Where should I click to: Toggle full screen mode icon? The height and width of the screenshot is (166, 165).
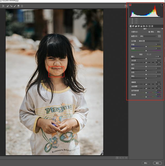pyautogui.click(x=126, y=6)
